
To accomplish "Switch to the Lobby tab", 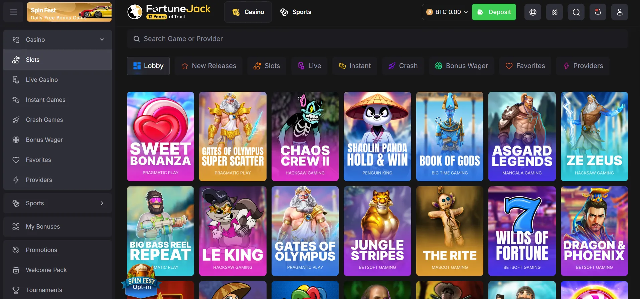I will [x=148, y=66].
